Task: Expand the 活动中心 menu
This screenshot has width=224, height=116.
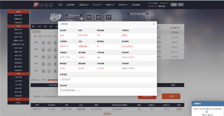Action: pos(123,5)
